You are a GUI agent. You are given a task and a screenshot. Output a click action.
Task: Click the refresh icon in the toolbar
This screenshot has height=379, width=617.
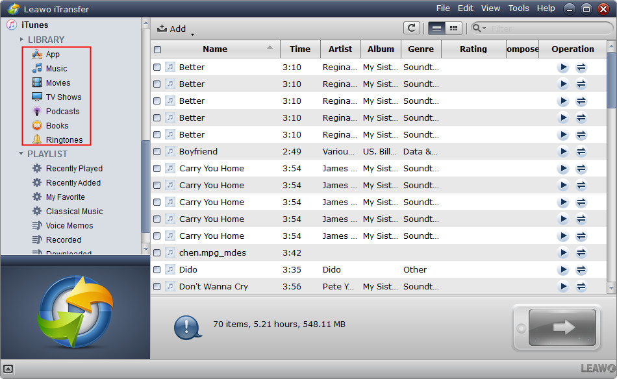point(411,28)
